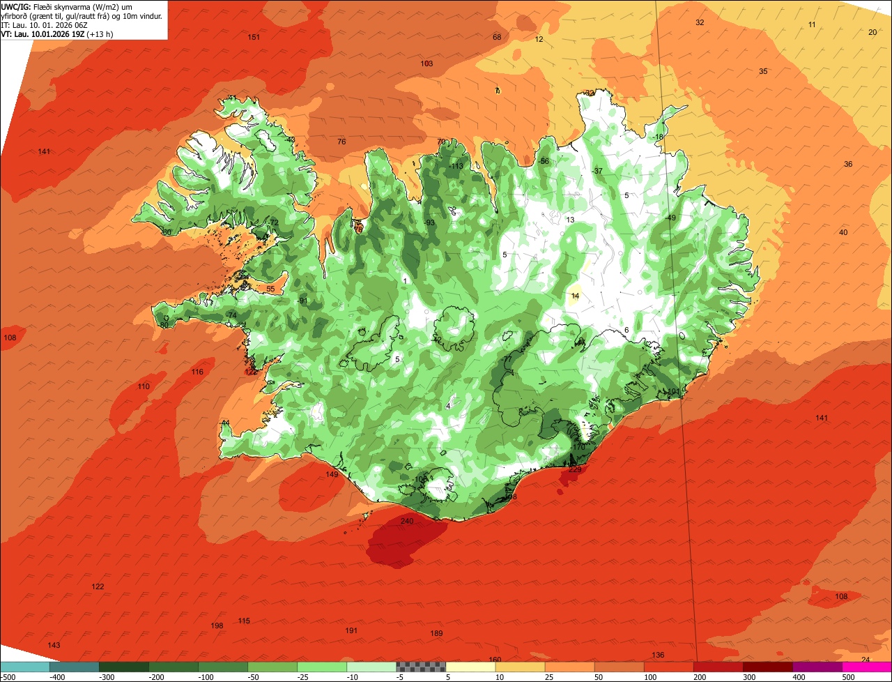Click the "115" value in the southwest sea
892x682 pixels.
pos(244,621)
